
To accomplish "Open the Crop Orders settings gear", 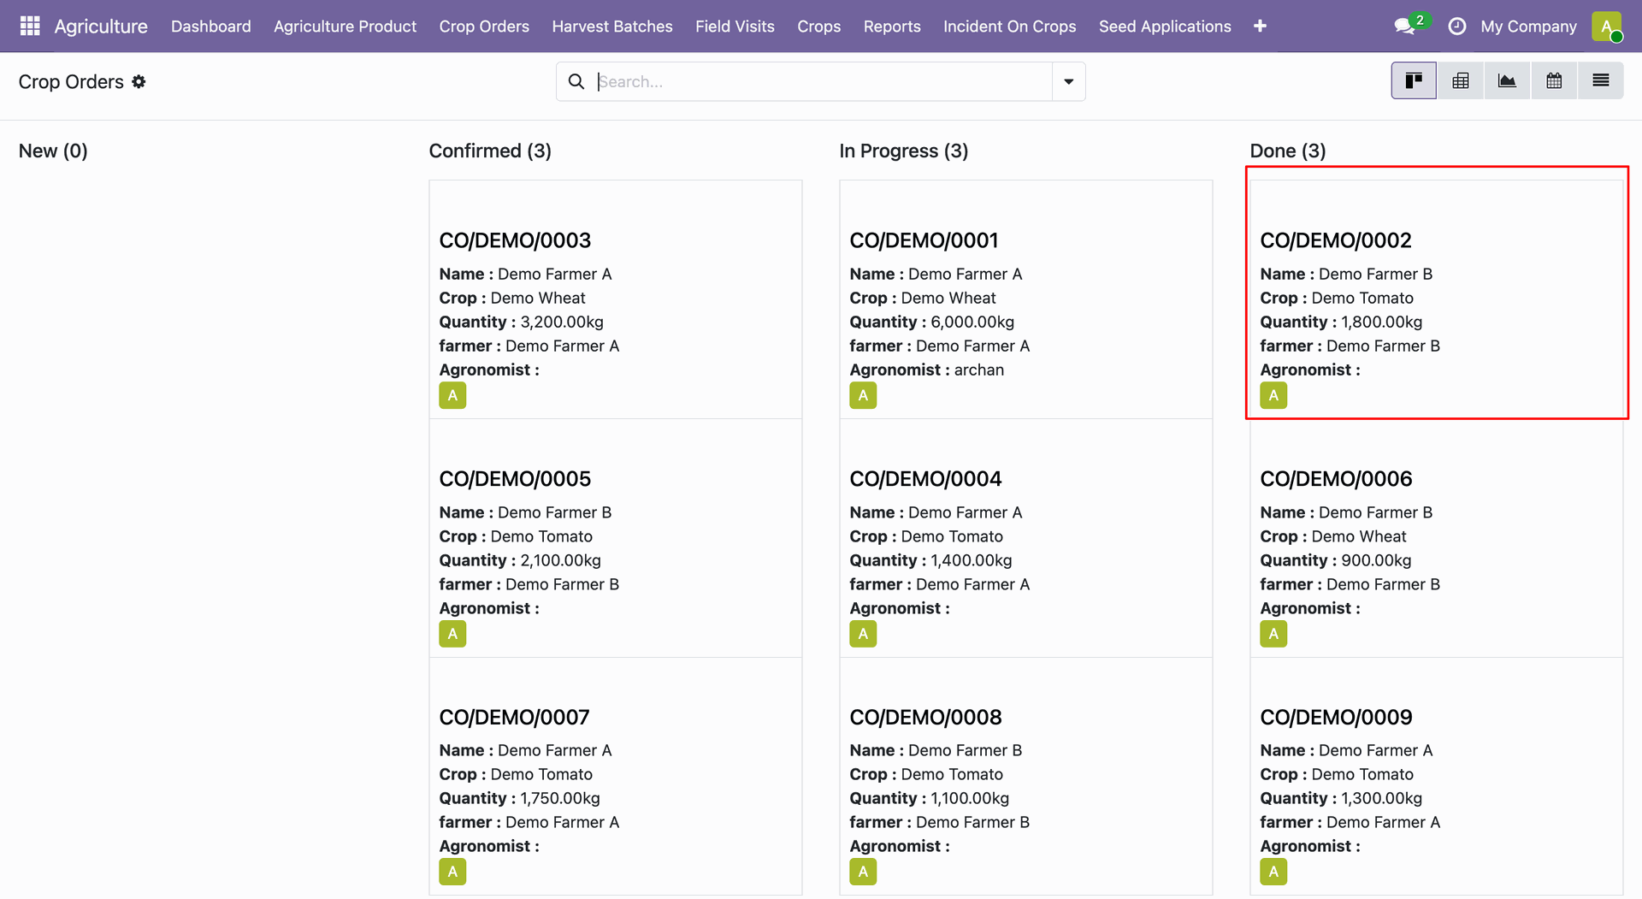I will point(139,82).
